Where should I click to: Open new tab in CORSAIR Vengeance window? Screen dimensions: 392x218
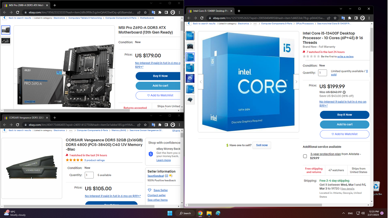pos(55,117)
